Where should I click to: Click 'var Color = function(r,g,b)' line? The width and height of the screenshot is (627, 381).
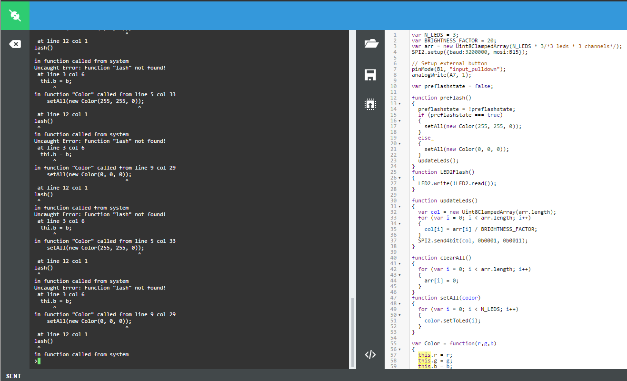[x=454, y=343]
